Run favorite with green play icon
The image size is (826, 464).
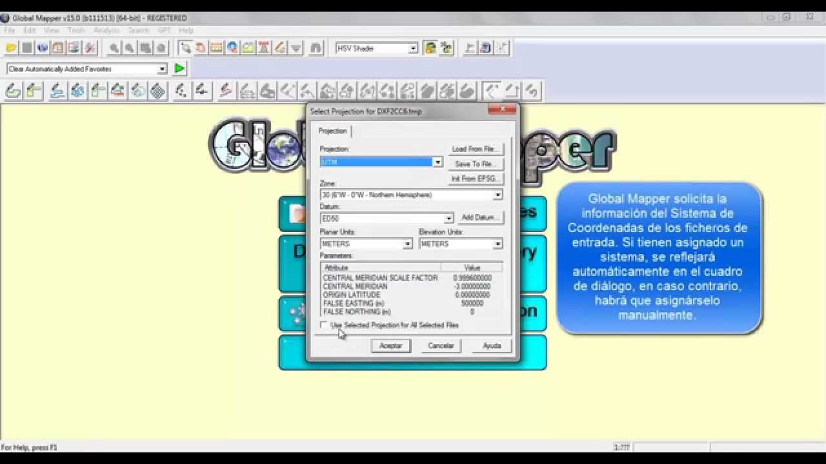pos(179,68)
